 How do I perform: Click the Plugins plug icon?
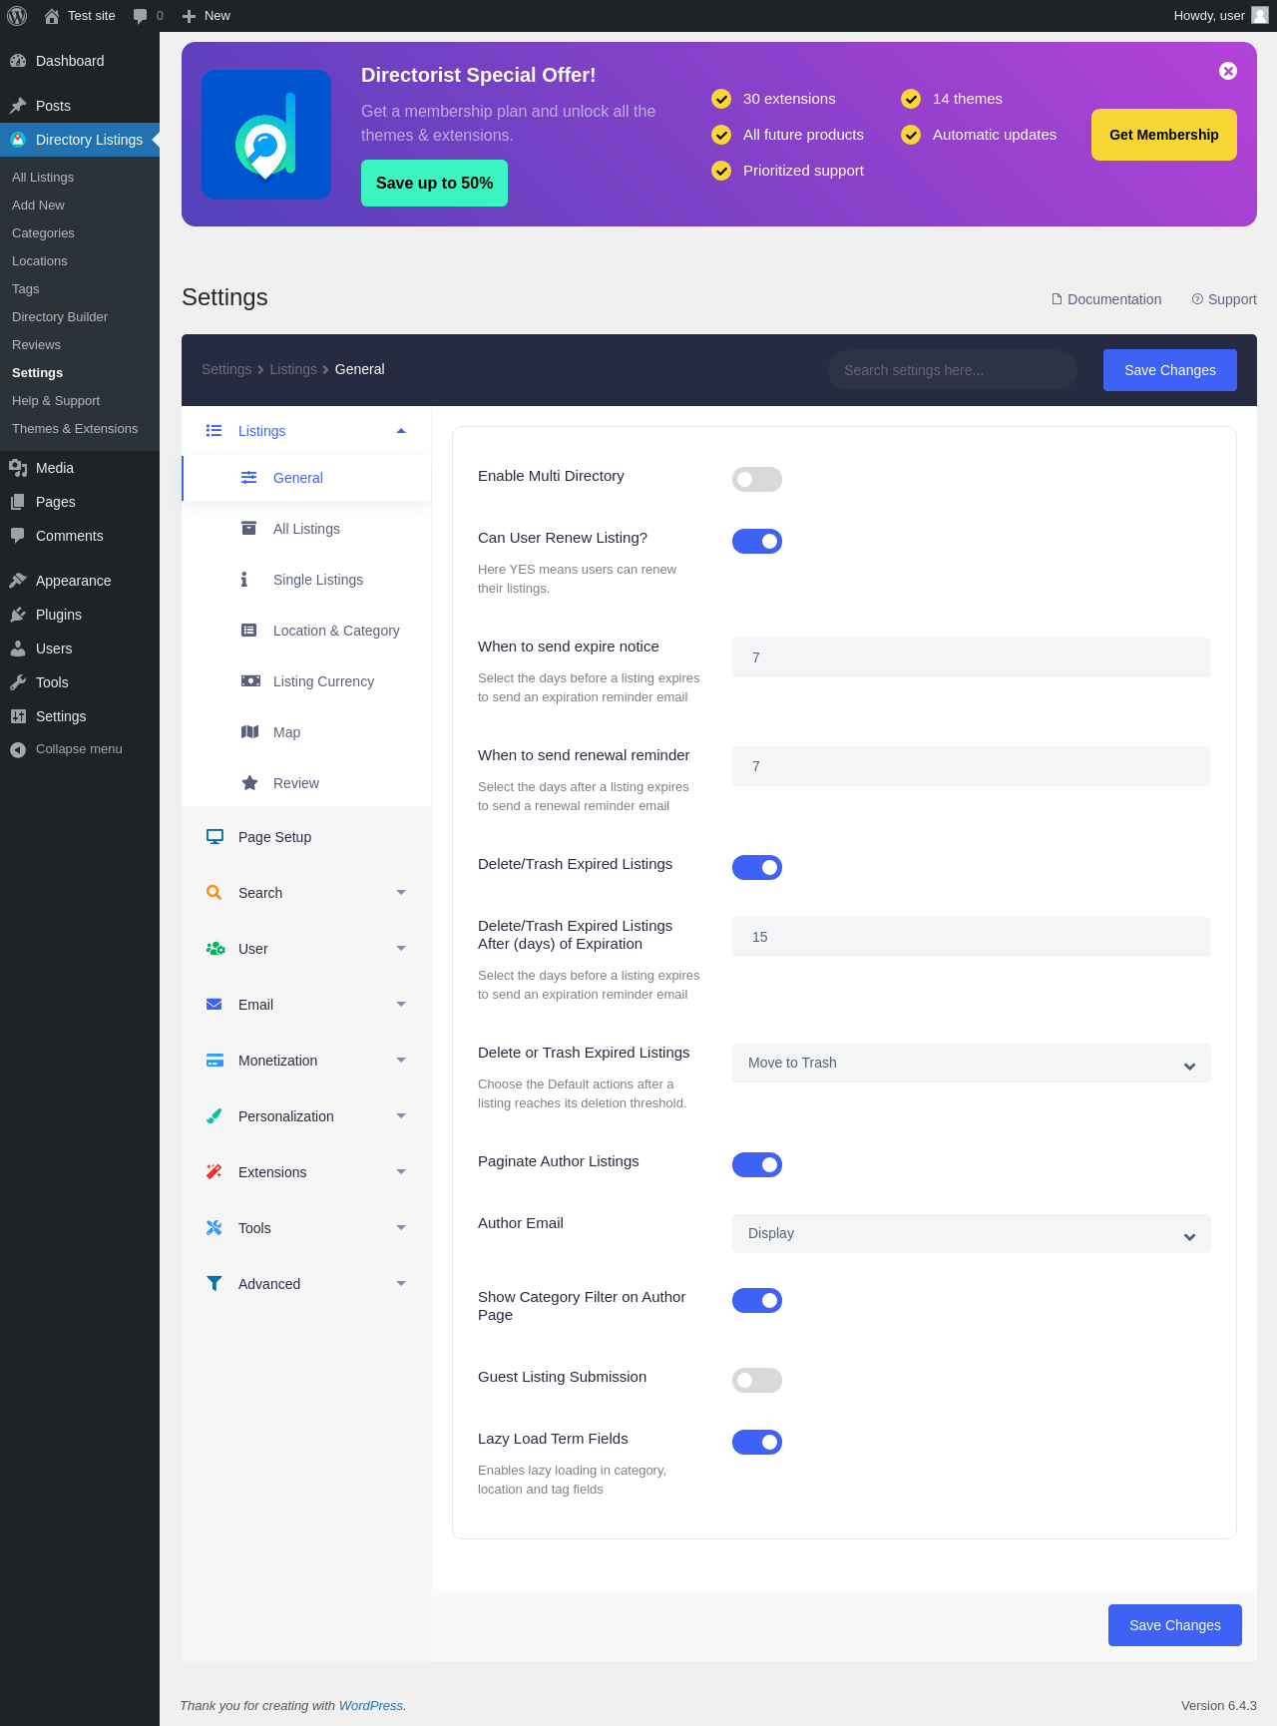[x=18, y=615]
